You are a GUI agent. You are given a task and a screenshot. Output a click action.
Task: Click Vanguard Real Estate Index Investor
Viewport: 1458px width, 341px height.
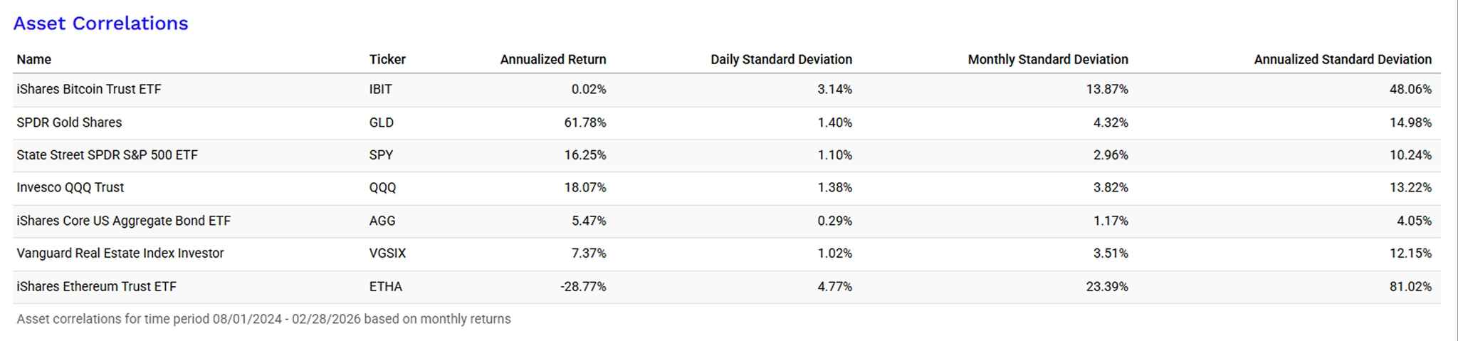point(120,253)
